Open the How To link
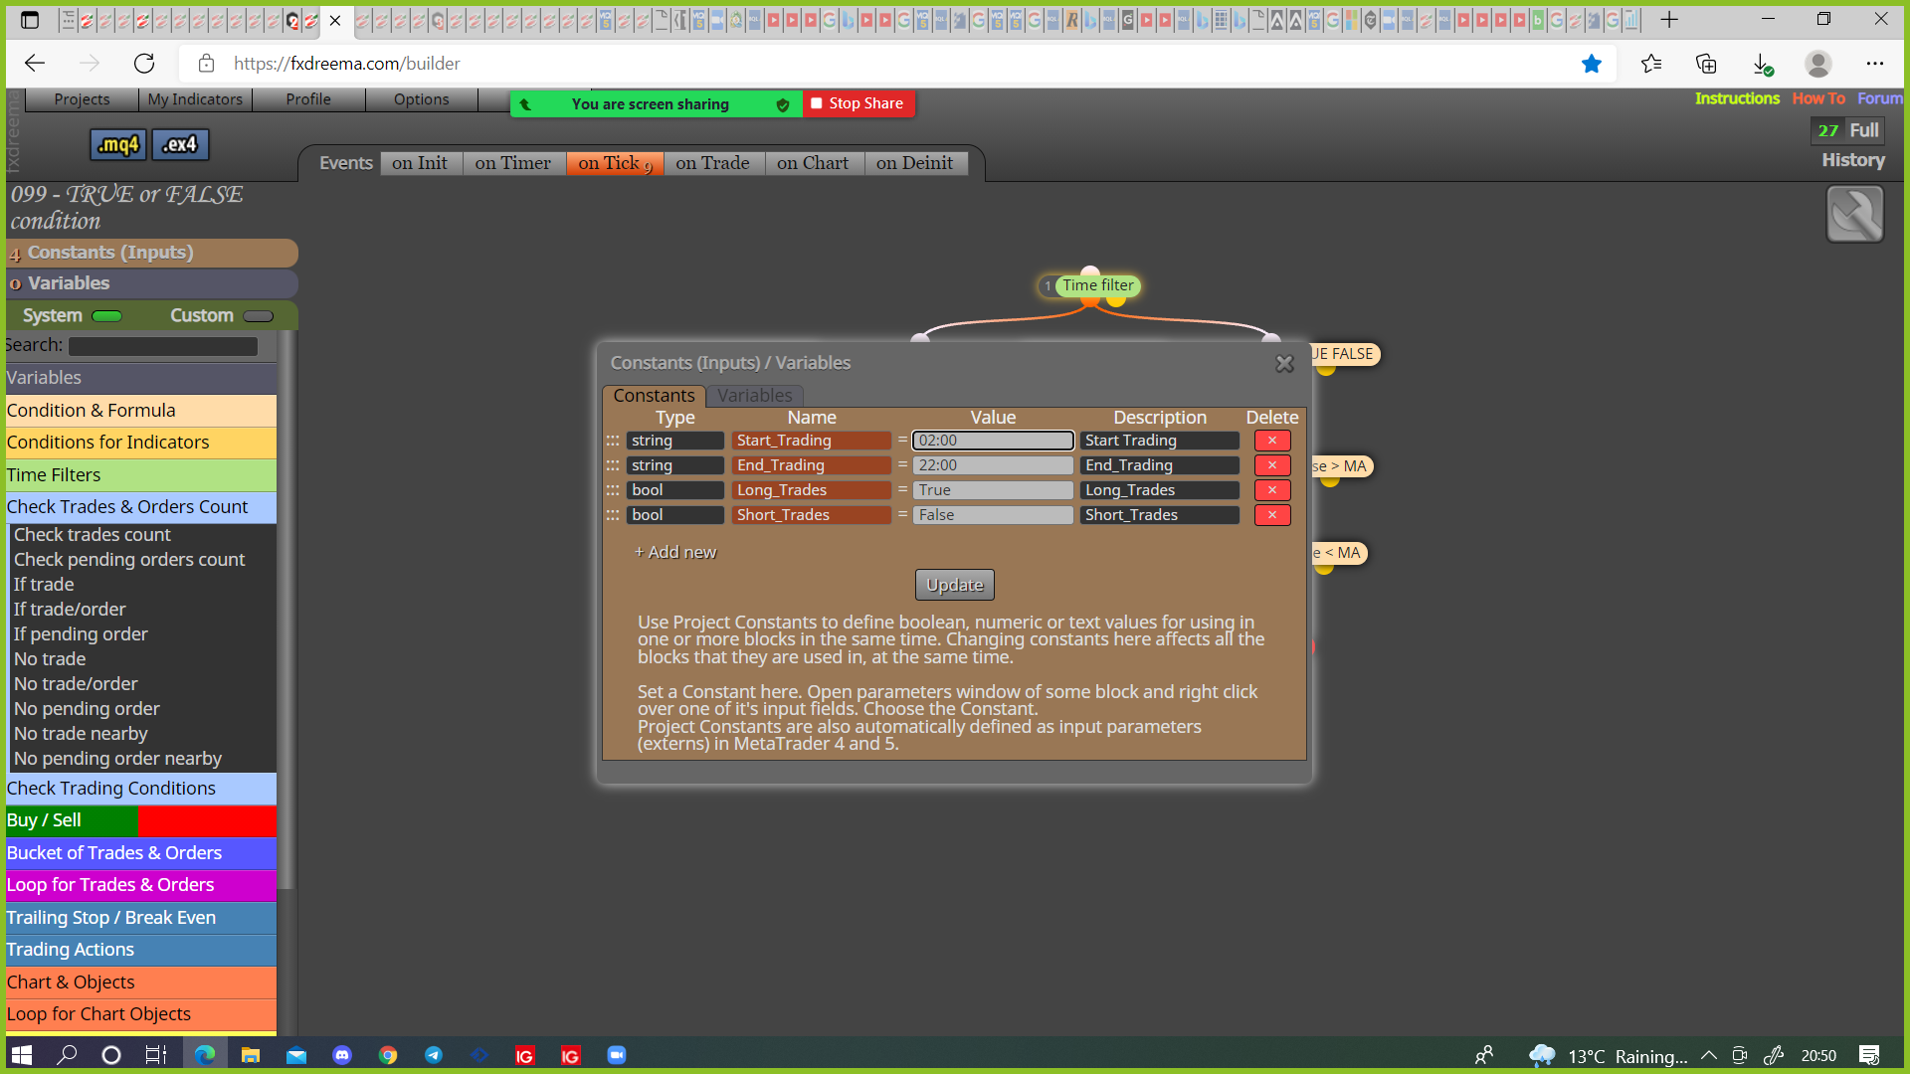 pyautogui.click(x=1818, y=98)
